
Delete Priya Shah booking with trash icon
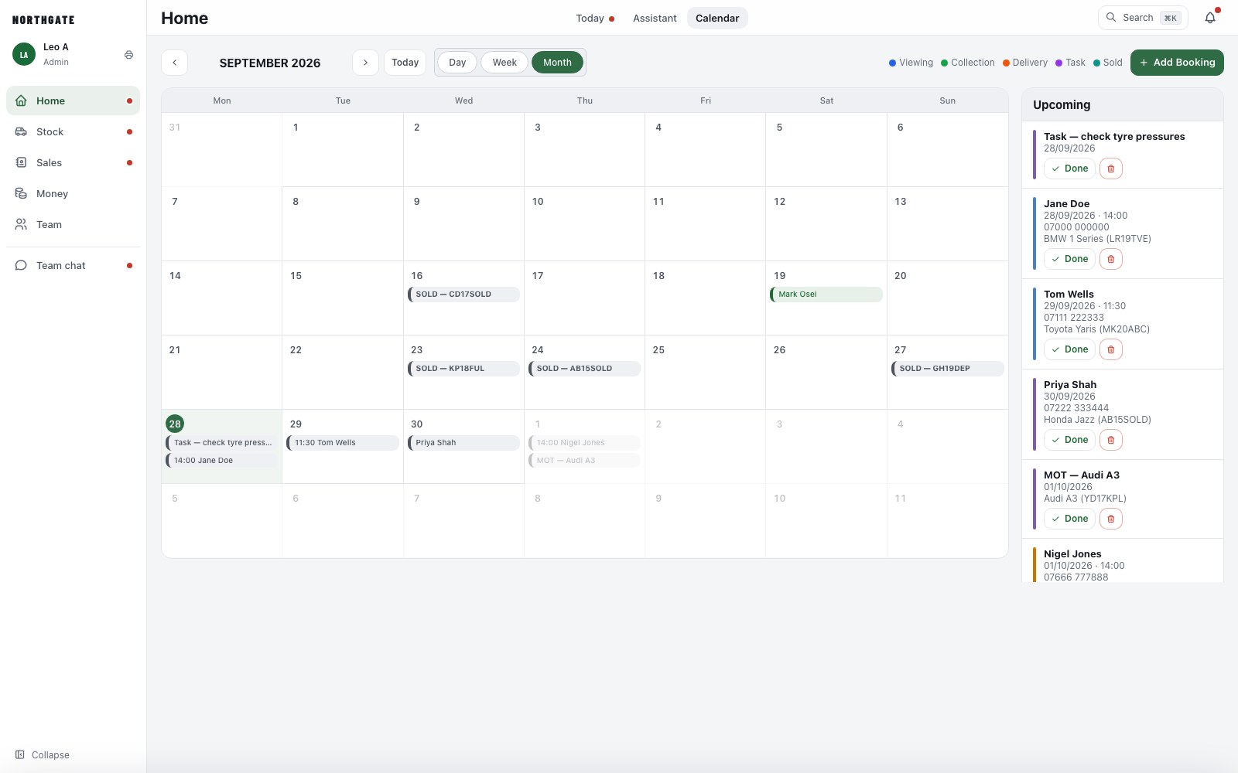pos(1111,440)
